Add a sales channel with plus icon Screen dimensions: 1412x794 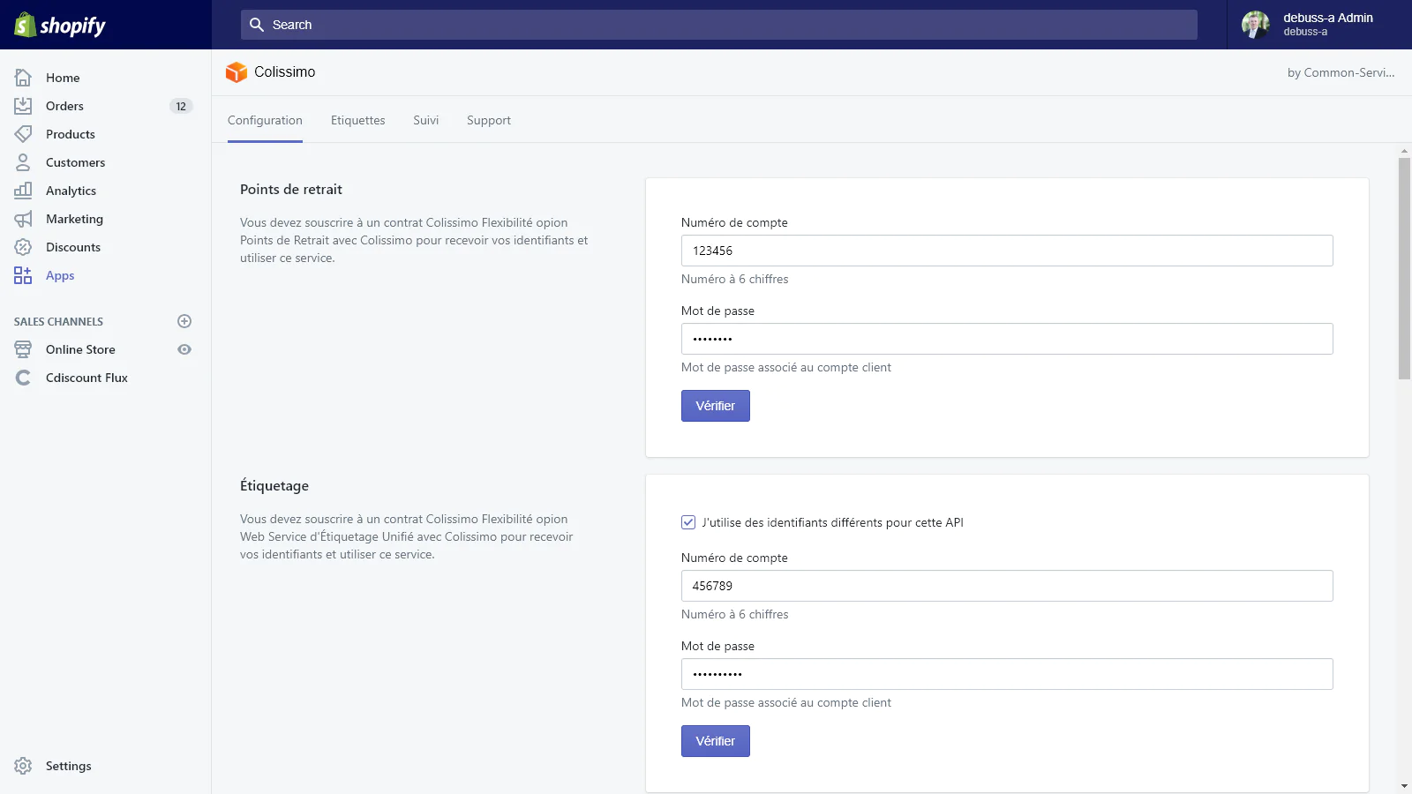tap(184, 321)
